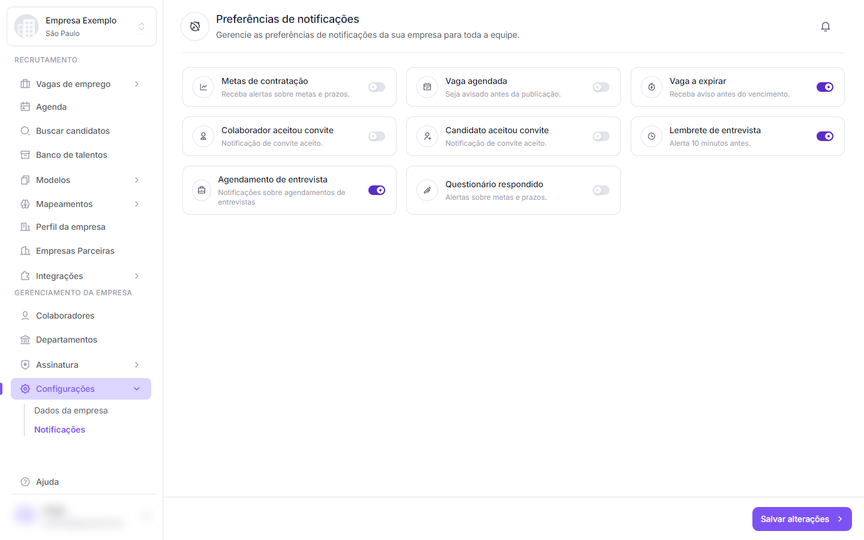Image resolution: width=864 pixels, height=540 pixels.
Task: Turn on Candidato aceitou convite toggle
Action: 601,136
